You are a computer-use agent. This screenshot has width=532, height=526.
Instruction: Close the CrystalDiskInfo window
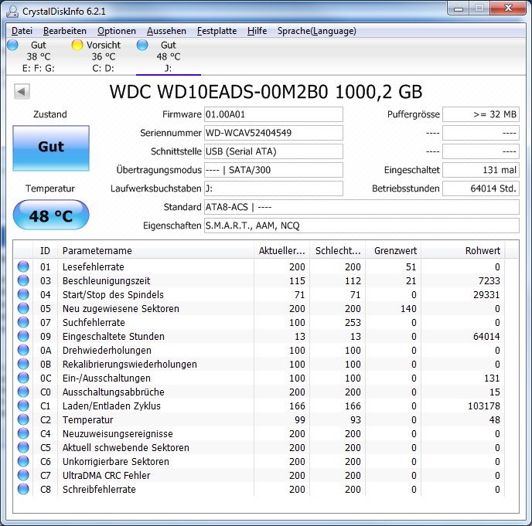tap(508, 8)
